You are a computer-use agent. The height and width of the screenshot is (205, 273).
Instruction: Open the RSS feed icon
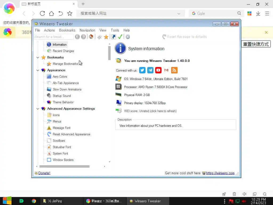click(174, 70)
